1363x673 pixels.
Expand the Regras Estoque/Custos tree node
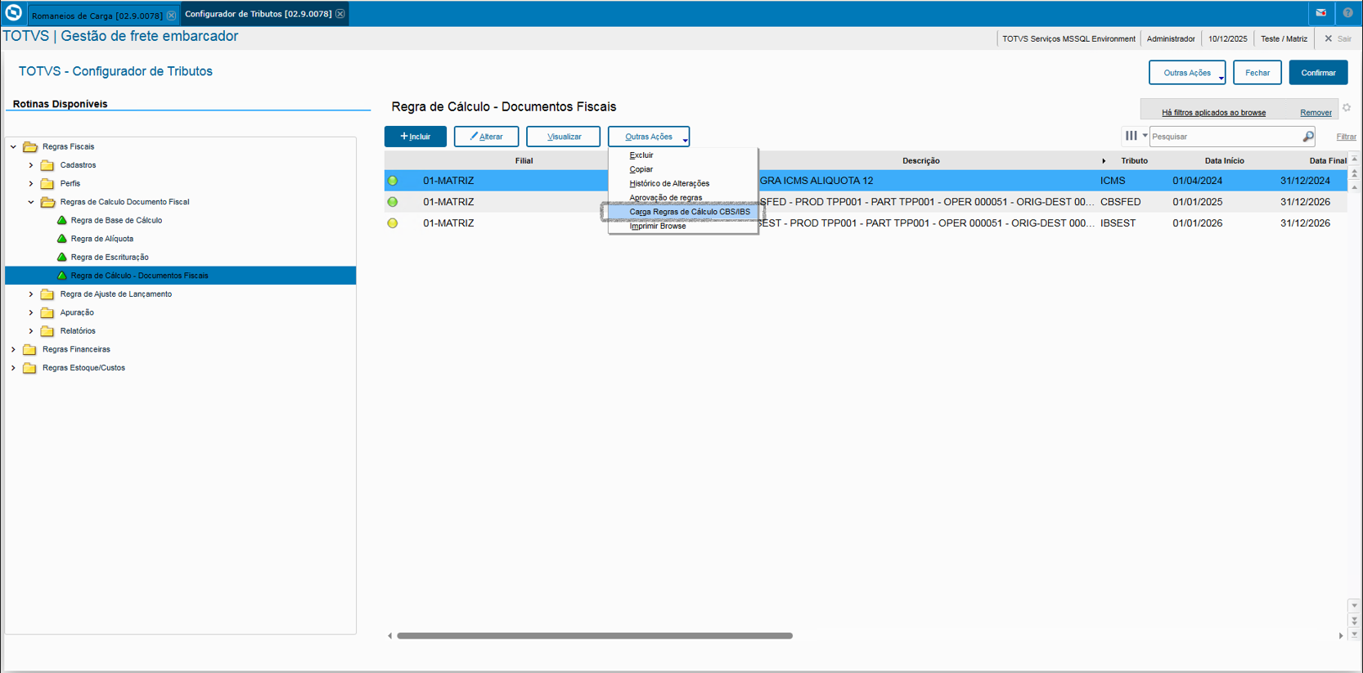(x=13, y=368)
